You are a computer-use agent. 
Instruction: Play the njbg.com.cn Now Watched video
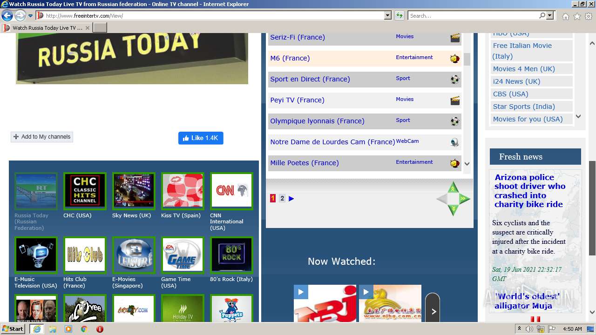[390, 303]
